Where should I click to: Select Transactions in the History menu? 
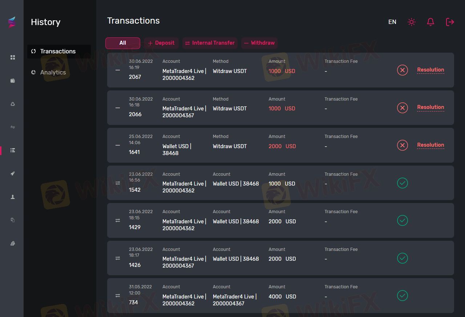tap(58, 52)
